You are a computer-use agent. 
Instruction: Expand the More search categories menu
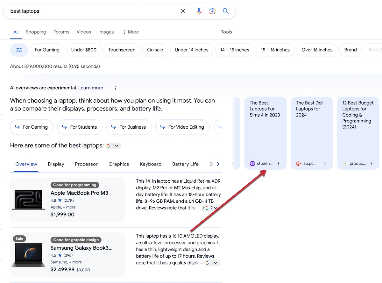(131, 32)
